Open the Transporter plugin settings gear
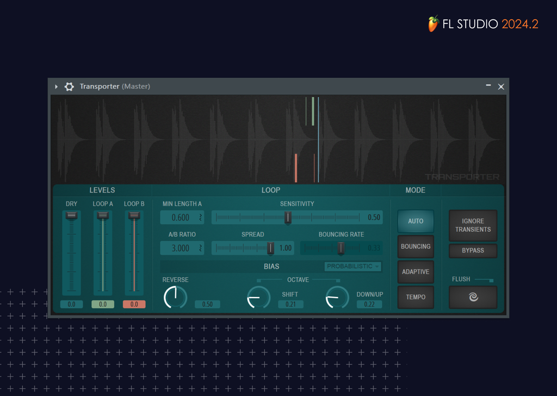 pos(69,86)
